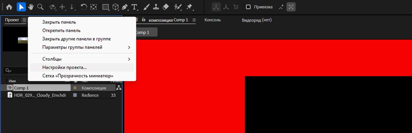Select the 3D cube tool
The height and width of the screenshot is (133, 412).
click(116, 7)
